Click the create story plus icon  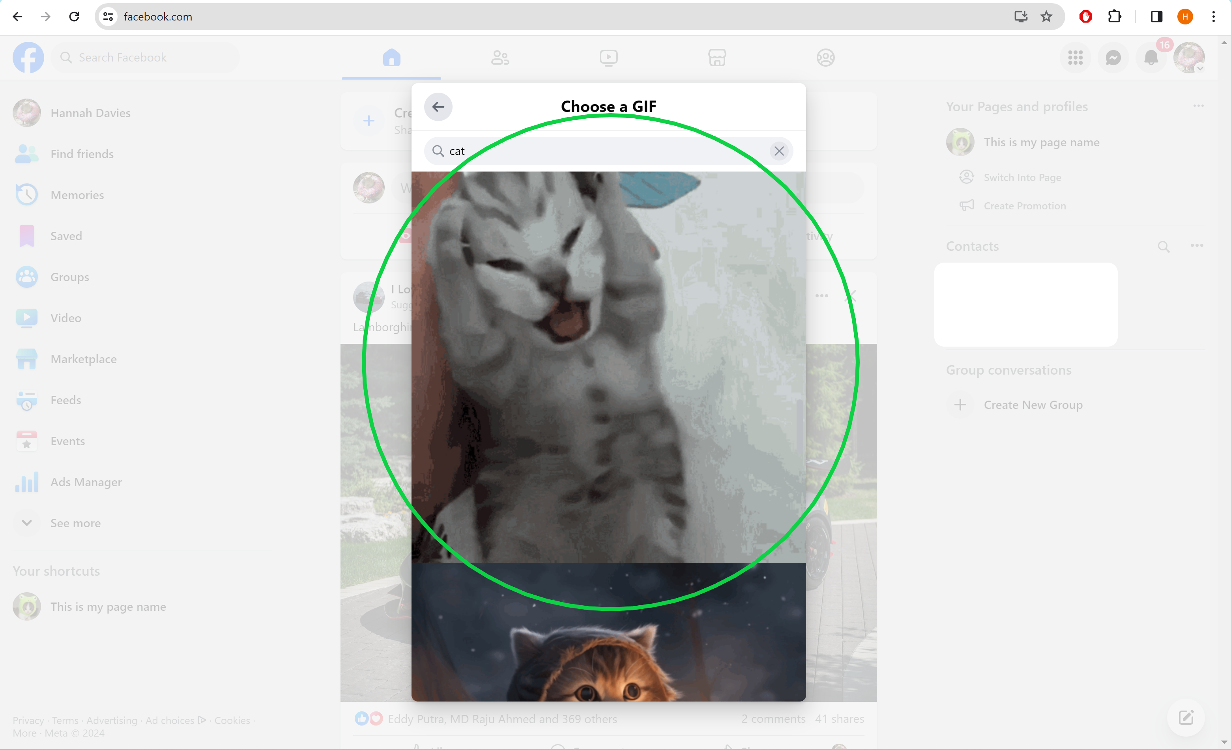(x=368, y=120)
